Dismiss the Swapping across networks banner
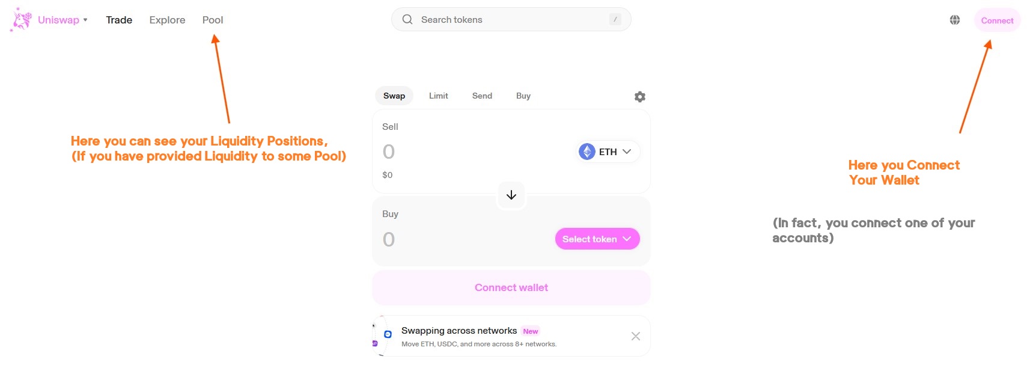 click(635, 336)
